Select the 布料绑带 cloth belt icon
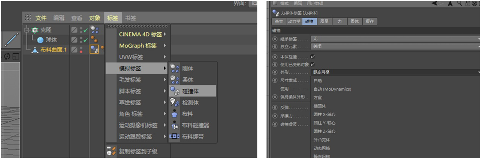This screenshot has height=159, width=481. (x=174, y=136)
